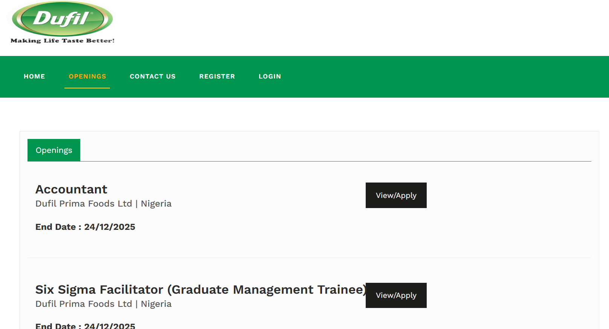Click the 'Making Life Taste Better!' tagline image

61,40
